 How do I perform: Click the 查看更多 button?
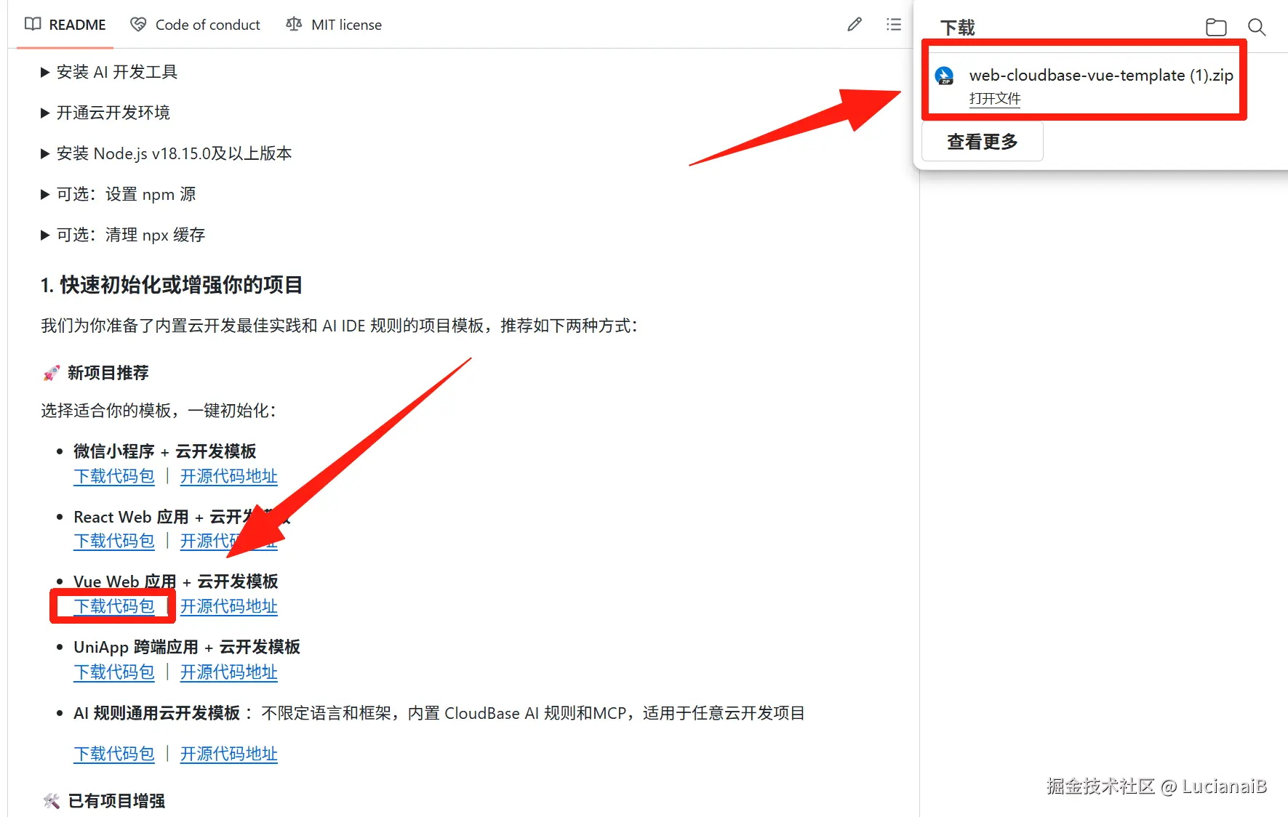pyautogui.click(x=983, y=141)
